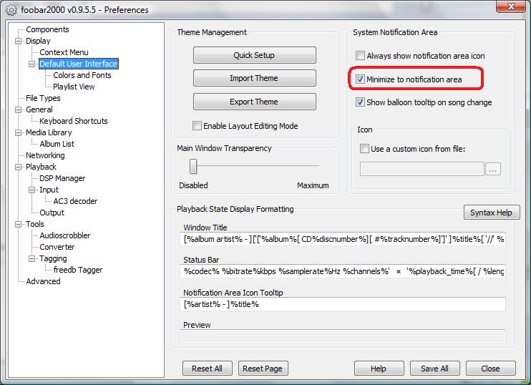This screenshot has height=385, width=531.
Task: Click the custom icon file path field
Action: (422, 169)
